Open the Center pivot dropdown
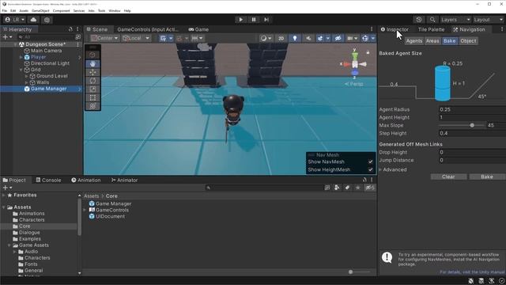The height and width of the screenshot is (285, 506). [104, 38]
